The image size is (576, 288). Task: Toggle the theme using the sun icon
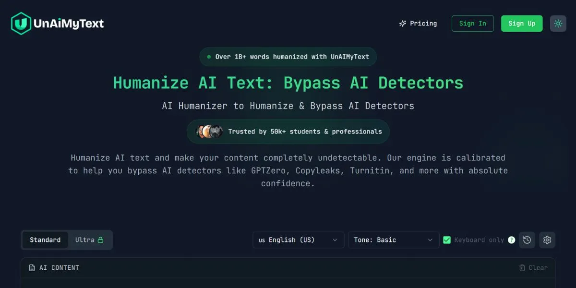click(x=557, y=23)
